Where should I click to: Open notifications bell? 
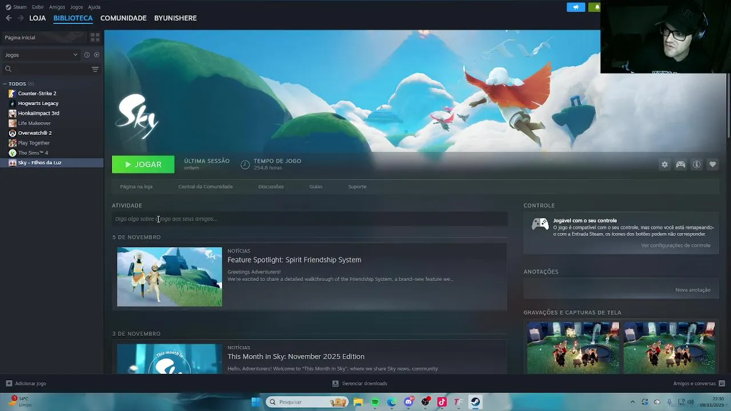coord(596,7)
